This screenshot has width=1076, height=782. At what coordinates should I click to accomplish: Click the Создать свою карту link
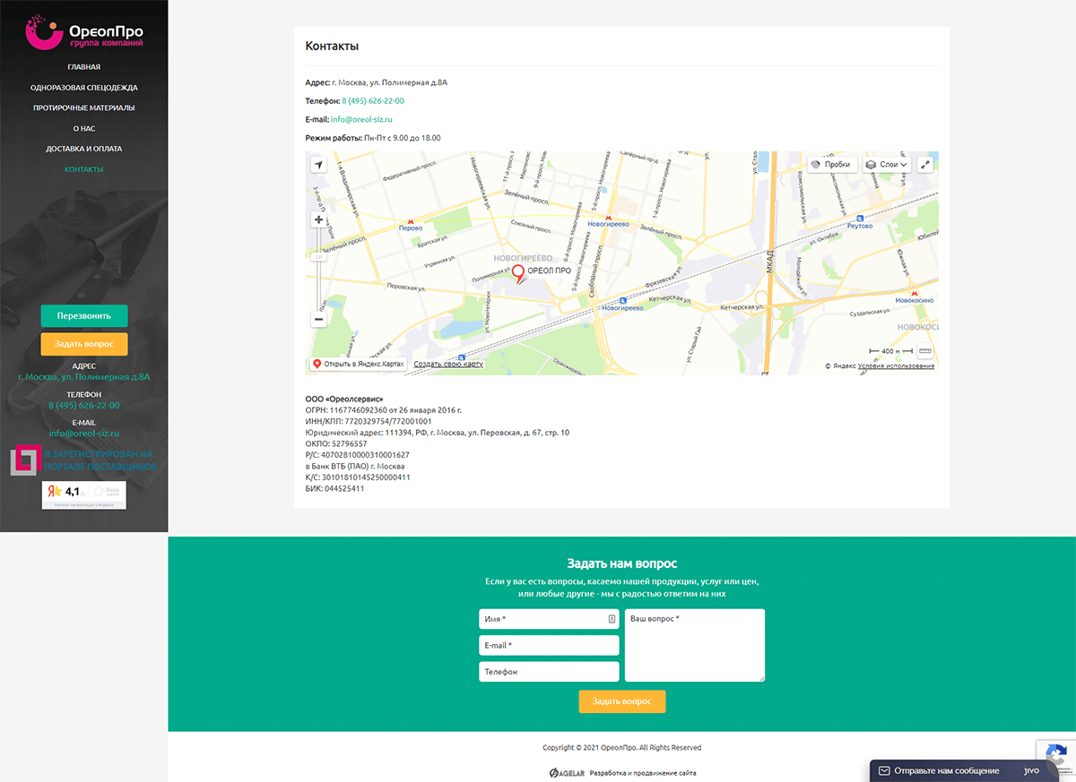tap(448, 365)
